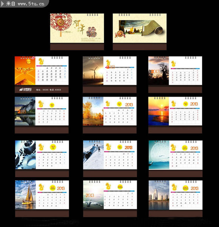This screenshot has height=227, width=219.
Task: Click the red paper-cut medallion on cover
Action: (61, 22)
